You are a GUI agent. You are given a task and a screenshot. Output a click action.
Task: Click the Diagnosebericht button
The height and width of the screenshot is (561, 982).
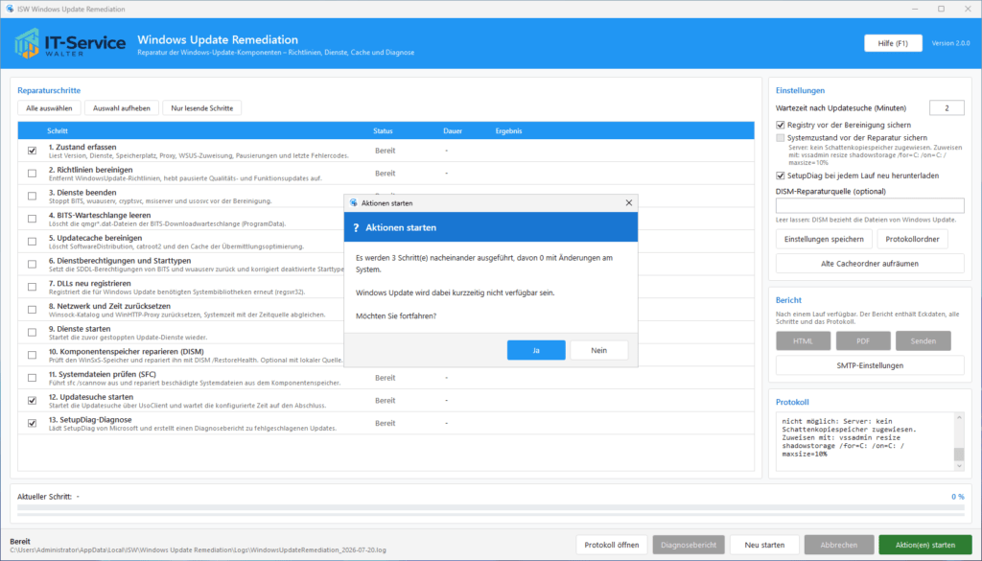point(689,545)
